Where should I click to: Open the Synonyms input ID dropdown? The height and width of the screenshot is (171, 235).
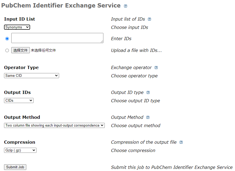tap(17, 27)
